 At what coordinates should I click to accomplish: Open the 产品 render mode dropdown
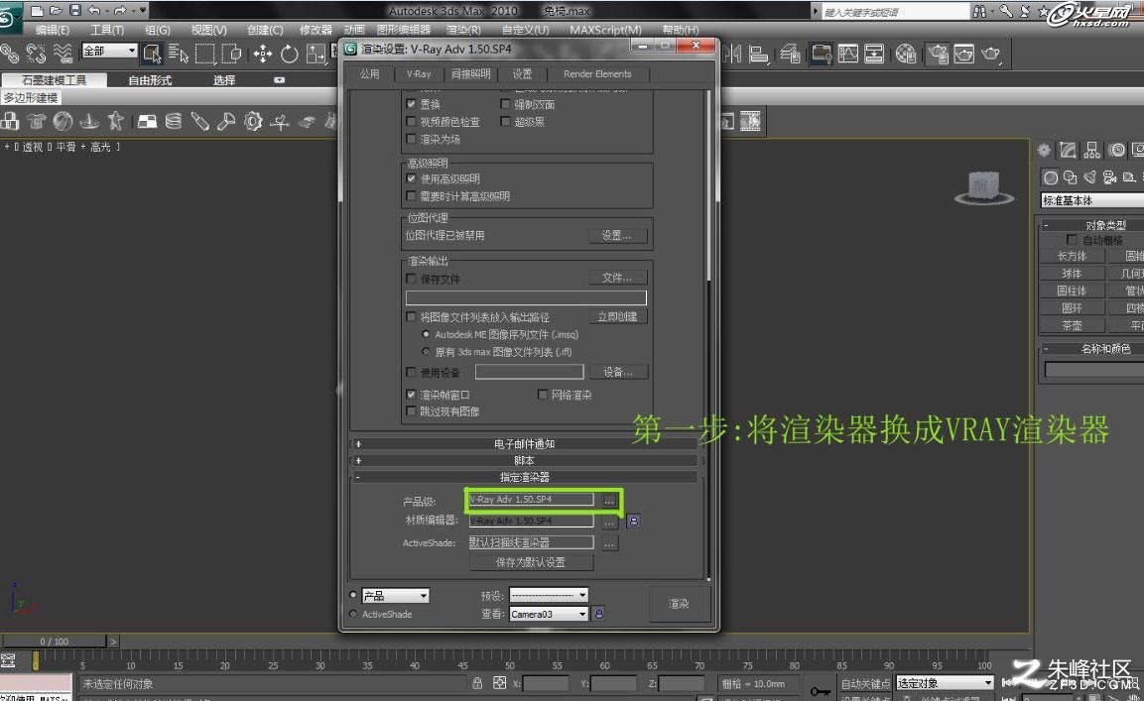pyautogui.click(x=396, y=596)
